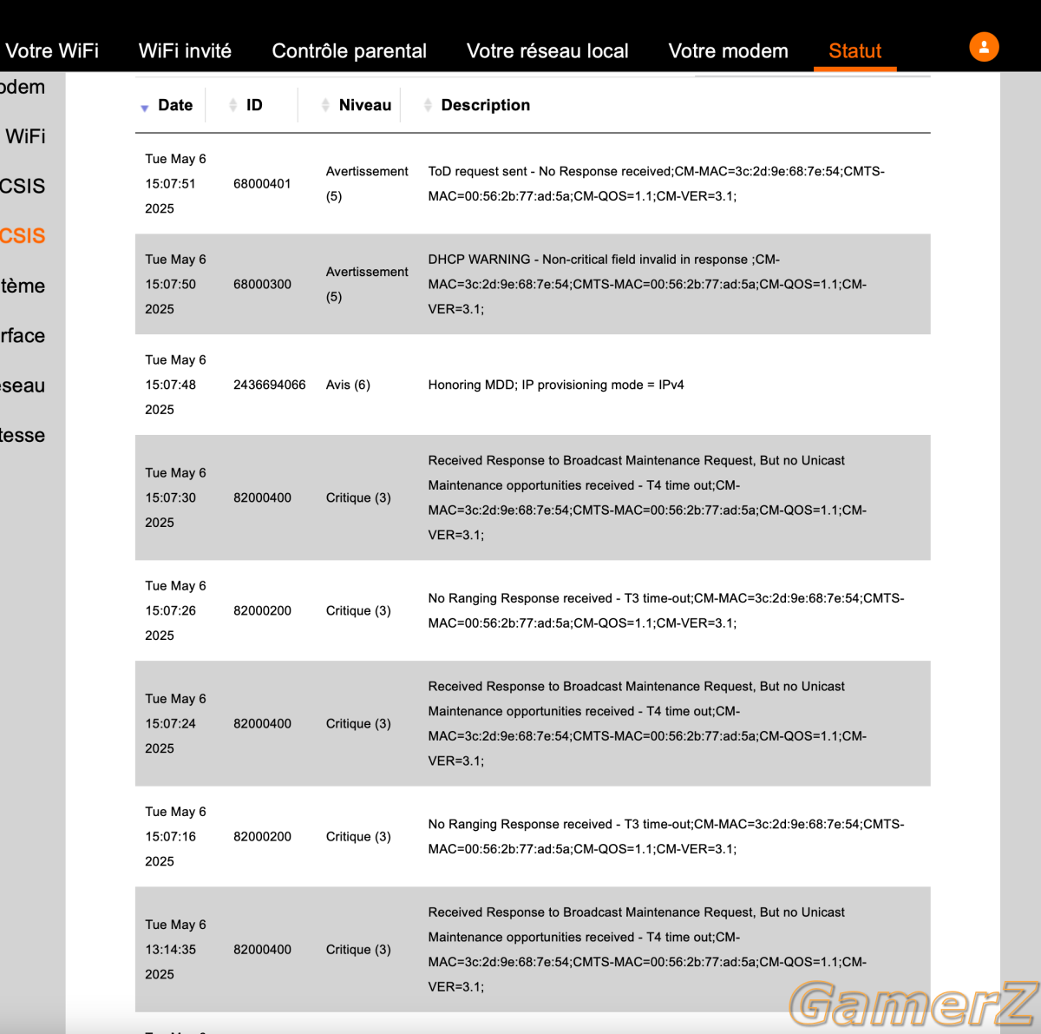Click Critique (3) in the 13:14:35 row

click(358, 949)
